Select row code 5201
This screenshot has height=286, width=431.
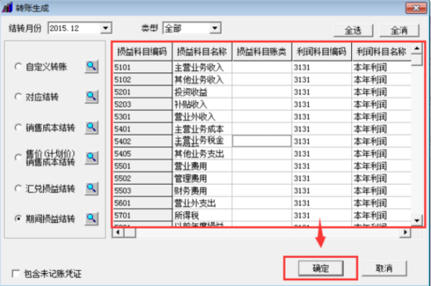coord(142,92)
